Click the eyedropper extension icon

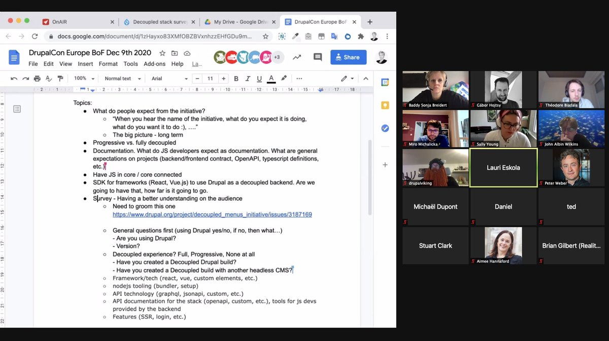[x=295, y=36]
